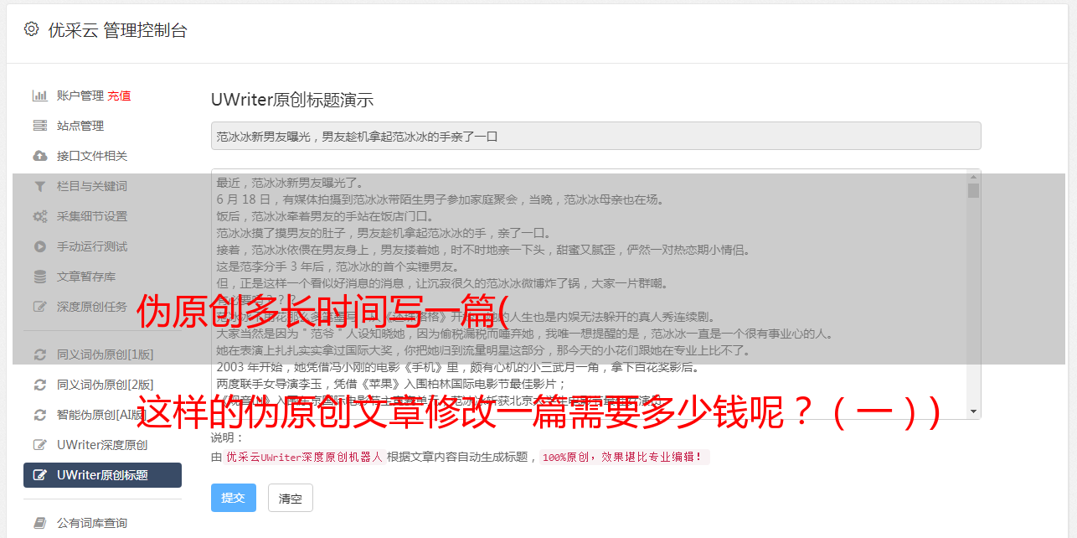
Task: Click the cloud upload icon for 接口文件相关
Action: click(x=39, y=156)
